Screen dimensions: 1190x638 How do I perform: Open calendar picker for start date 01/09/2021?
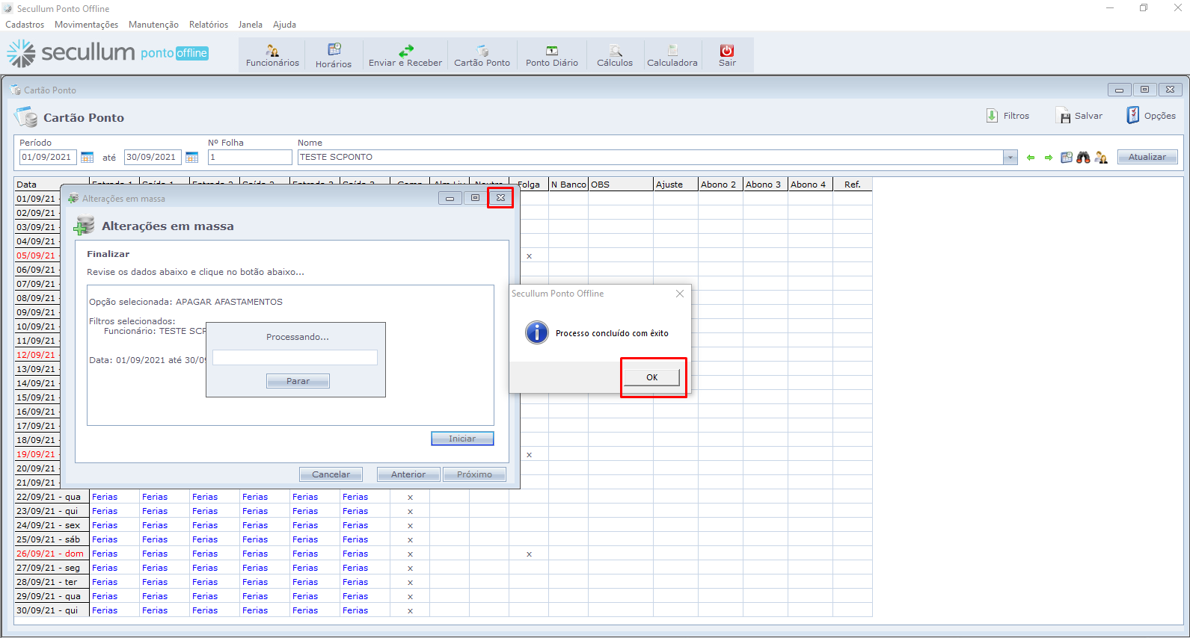(x=88, y=158)
